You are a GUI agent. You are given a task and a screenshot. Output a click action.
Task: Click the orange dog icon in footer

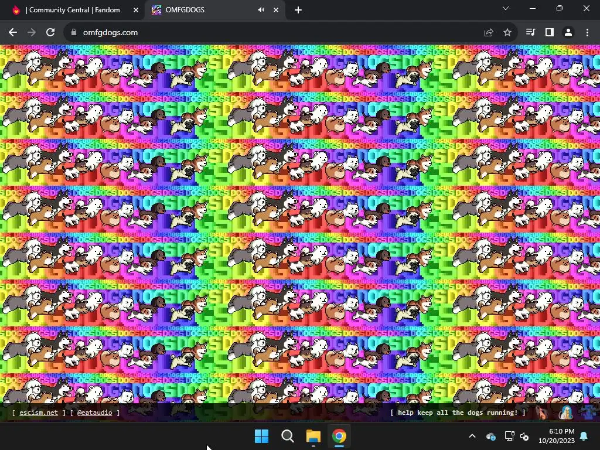(543, 412)
